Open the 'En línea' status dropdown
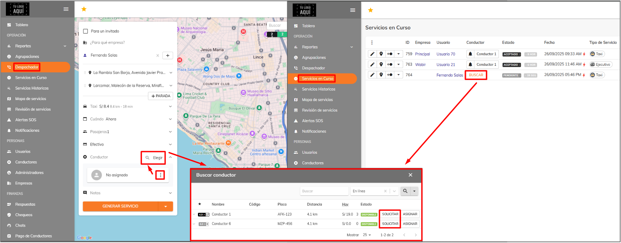 [394, 191]
